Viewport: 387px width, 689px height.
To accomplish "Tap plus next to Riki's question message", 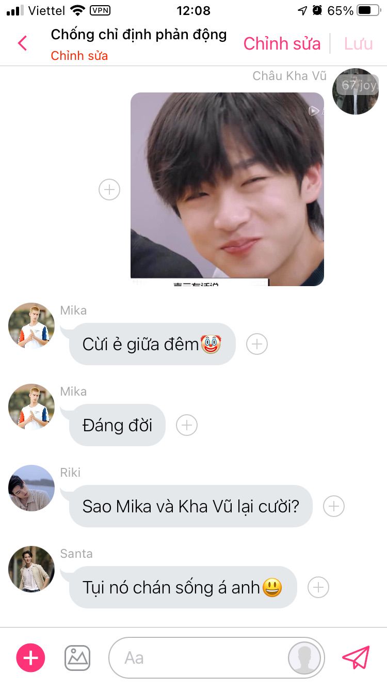I will click(x=334, y=506).
